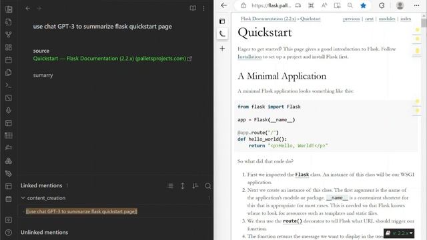This screenshot has height=240, width=427.
Task: Click the stacked-files copy icon in ribbon
Action: [9, 73]
